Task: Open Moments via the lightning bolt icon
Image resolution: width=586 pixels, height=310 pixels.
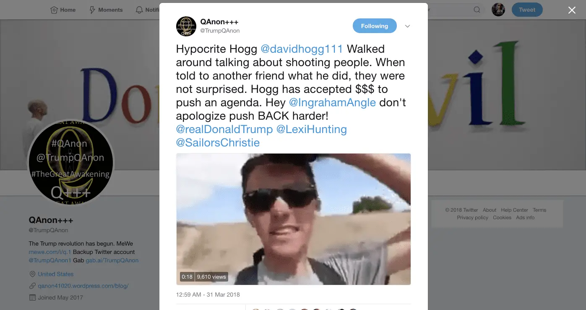Action: pyautogui.click(x=92, y=10)
